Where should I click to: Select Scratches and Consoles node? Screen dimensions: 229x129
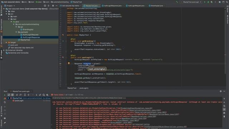click(18, 53)
